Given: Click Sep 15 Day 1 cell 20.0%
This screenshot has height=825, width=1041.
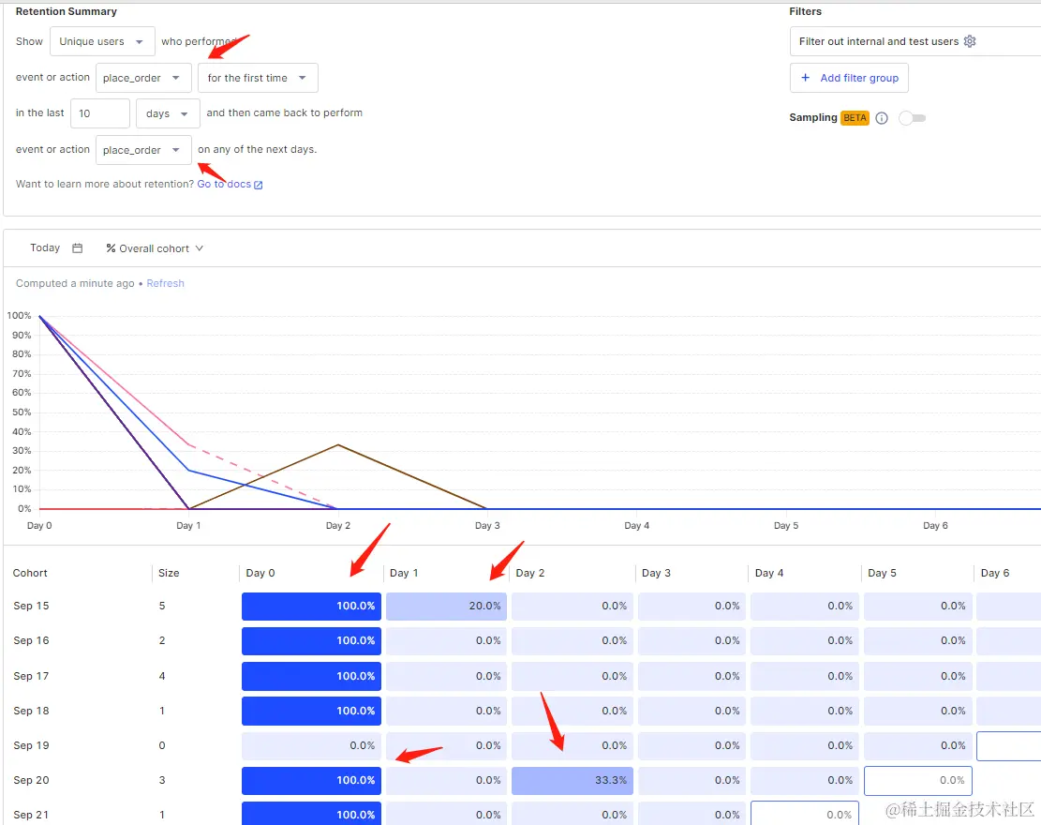Looking at the screenshot, I should [x=446, y=607].
